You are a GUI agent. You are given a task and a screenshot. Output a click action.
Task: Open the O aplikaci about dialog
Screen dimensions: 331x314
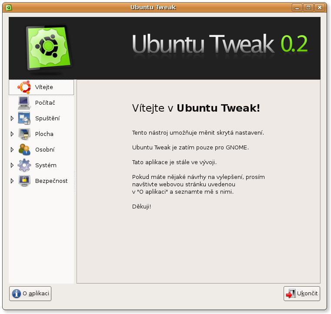point(30,294)
